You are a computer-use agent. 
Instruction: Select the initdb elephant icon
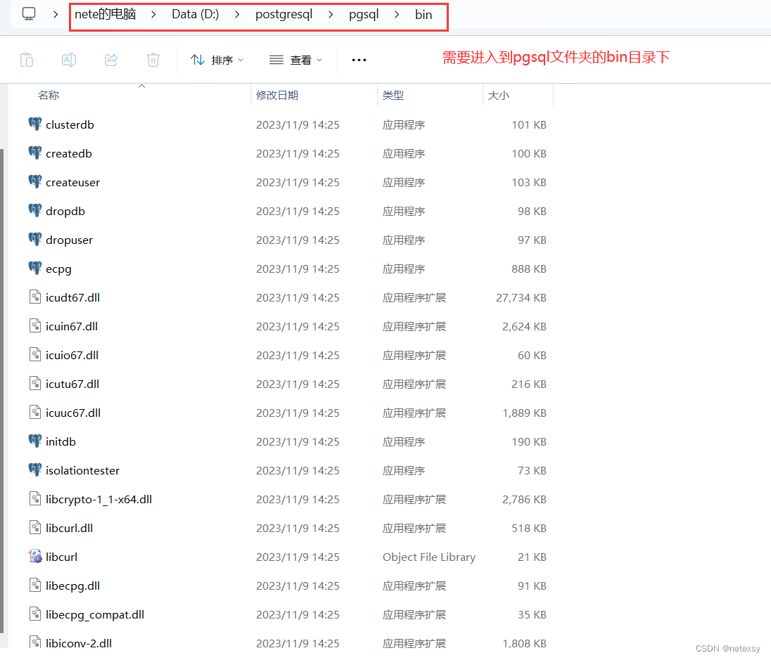point(35,441)
